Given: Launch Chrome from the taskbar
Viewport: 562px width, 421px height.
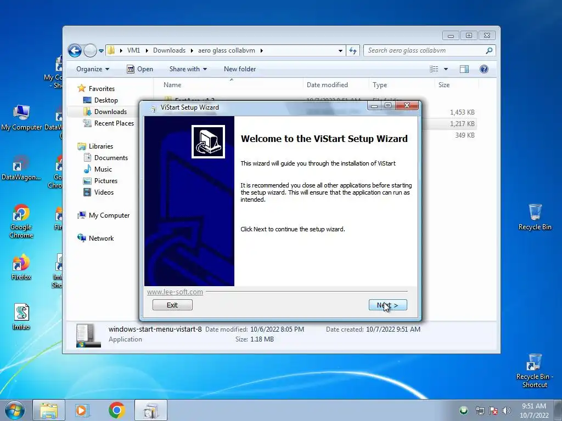Looking at the screenshot, I should pyautogui.click(x=117, y=411).
